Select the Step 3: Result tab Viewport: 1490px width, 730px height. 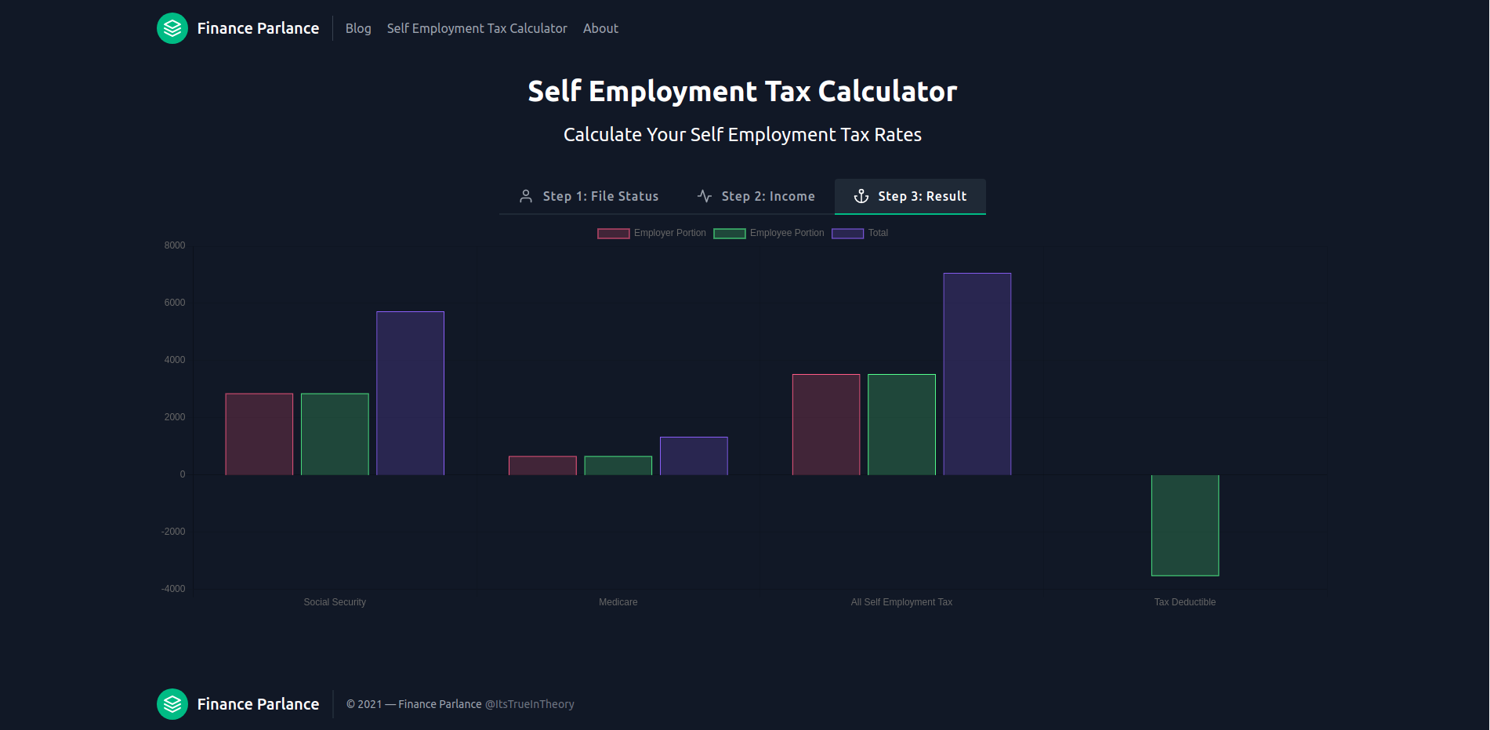922,196
